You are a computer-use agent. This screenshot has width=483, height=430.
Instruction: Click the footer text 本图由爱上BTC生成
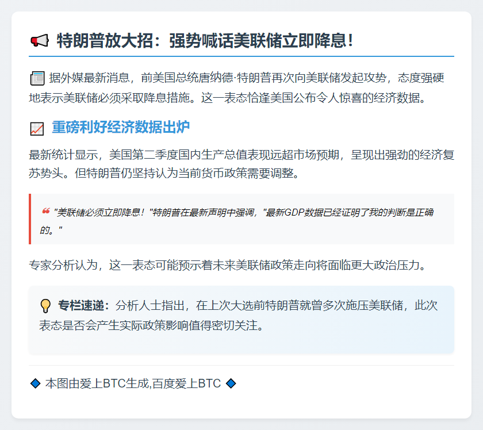point(97,383)
